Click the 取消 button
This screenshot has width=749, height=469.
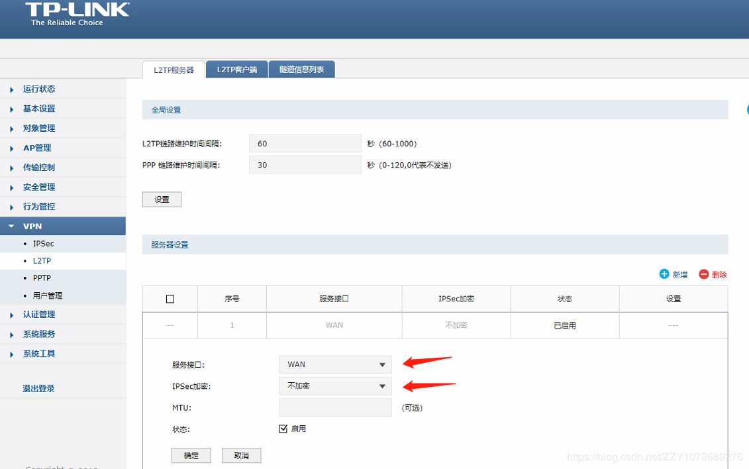pyautogui.click(x=242, y=455)
